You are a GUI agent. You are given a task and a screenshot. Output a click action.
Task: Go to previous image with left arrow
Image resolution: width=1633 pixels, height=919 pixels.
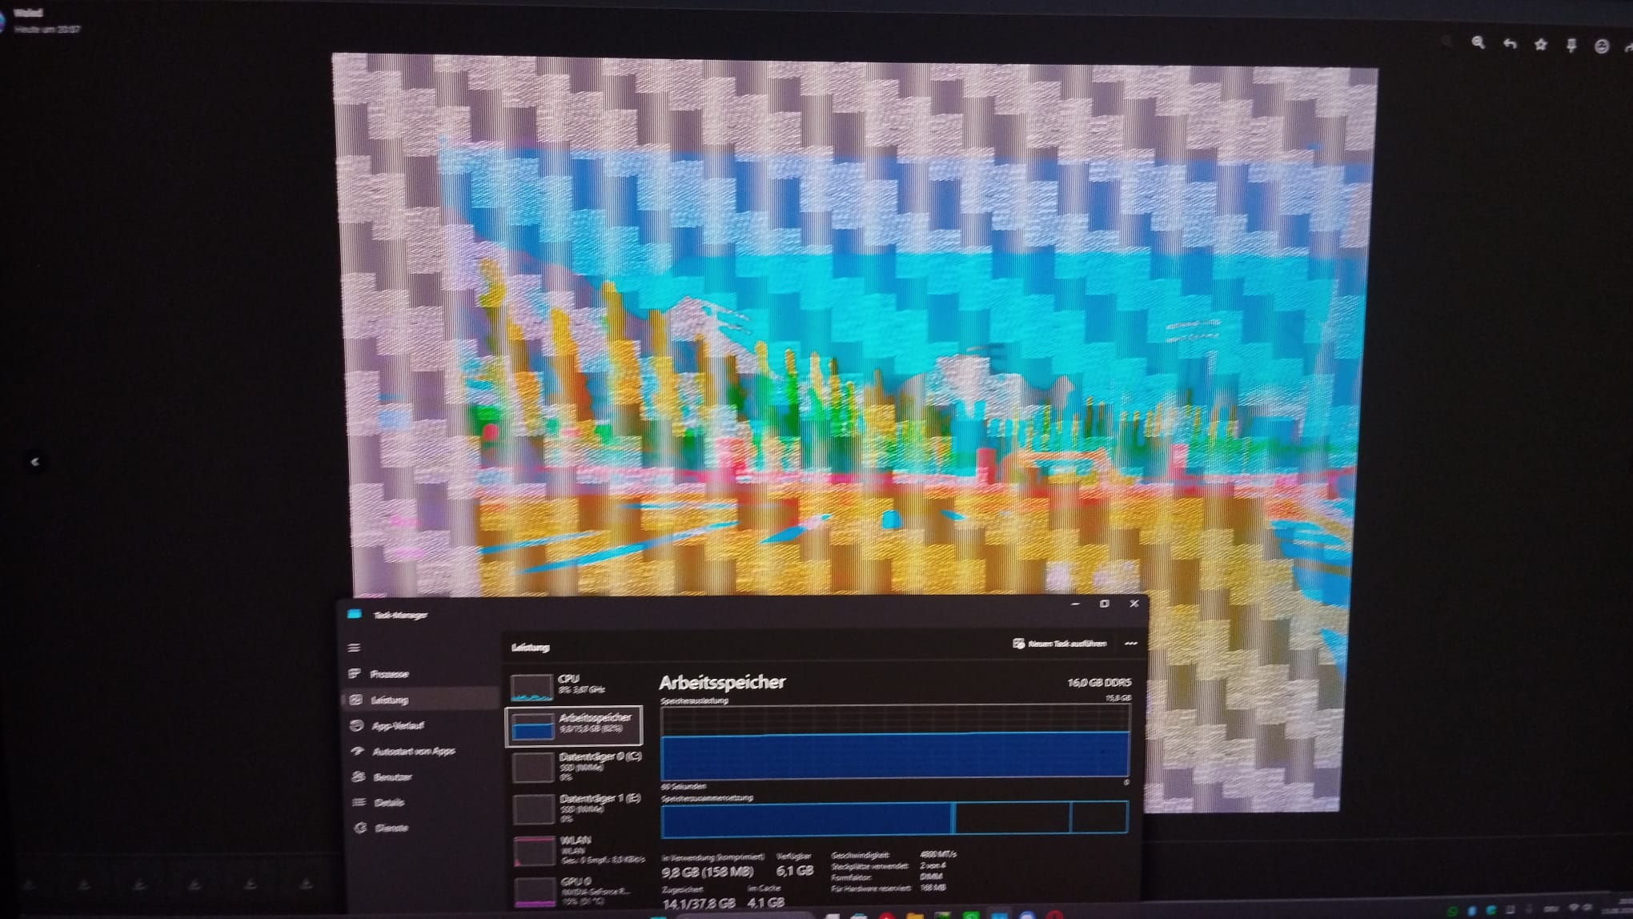coord(34,462)
